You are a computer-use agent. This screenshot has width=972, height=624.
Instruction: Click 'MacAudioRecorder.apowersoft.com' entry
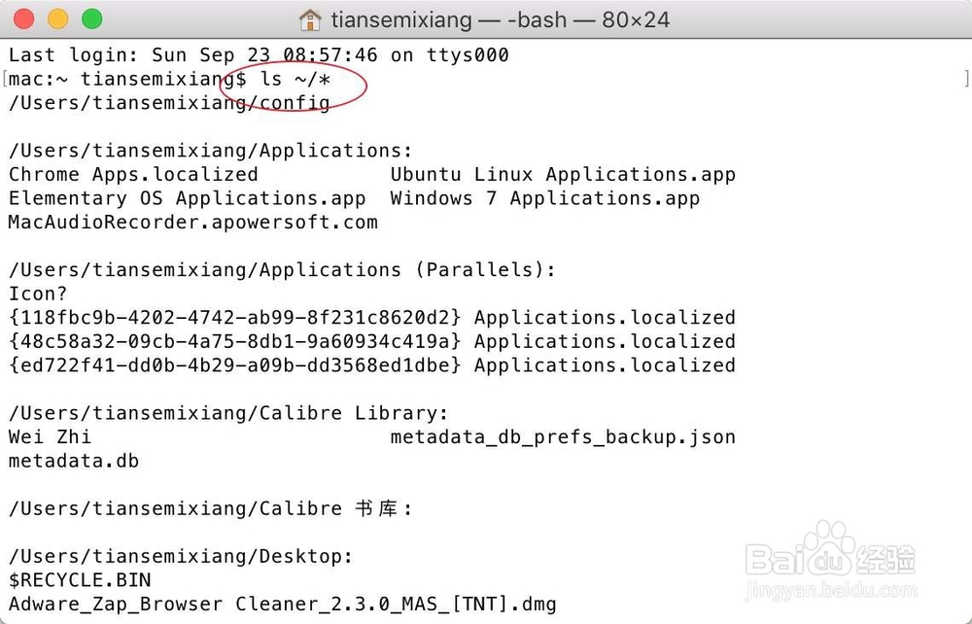[192, 223]
